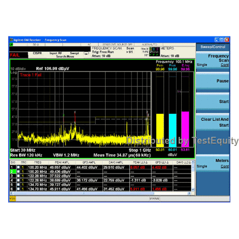This screenshot has width=239, height=239.
Task: Click the Start softkey
Action: tap(213, 101)
